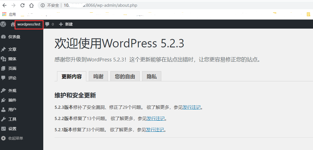Click the text 5.2.3版本
313x150 pixels.
[x=64, y=108]
